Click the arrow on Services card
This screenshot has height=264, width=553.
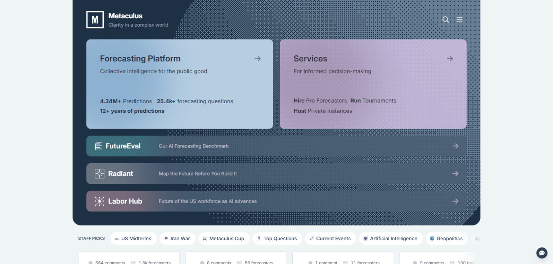450,59
